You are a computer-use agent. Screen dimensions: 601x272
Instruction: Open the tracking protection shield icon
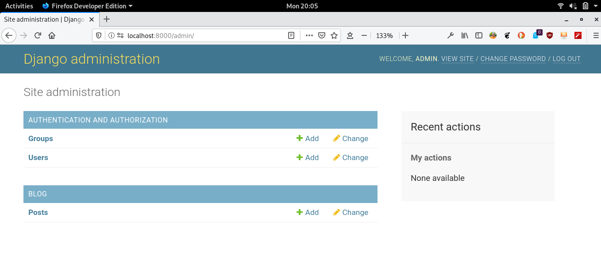point(99,35)
